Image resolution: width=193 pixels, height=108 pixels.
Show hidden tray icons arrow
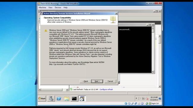[x=136, y=98]
